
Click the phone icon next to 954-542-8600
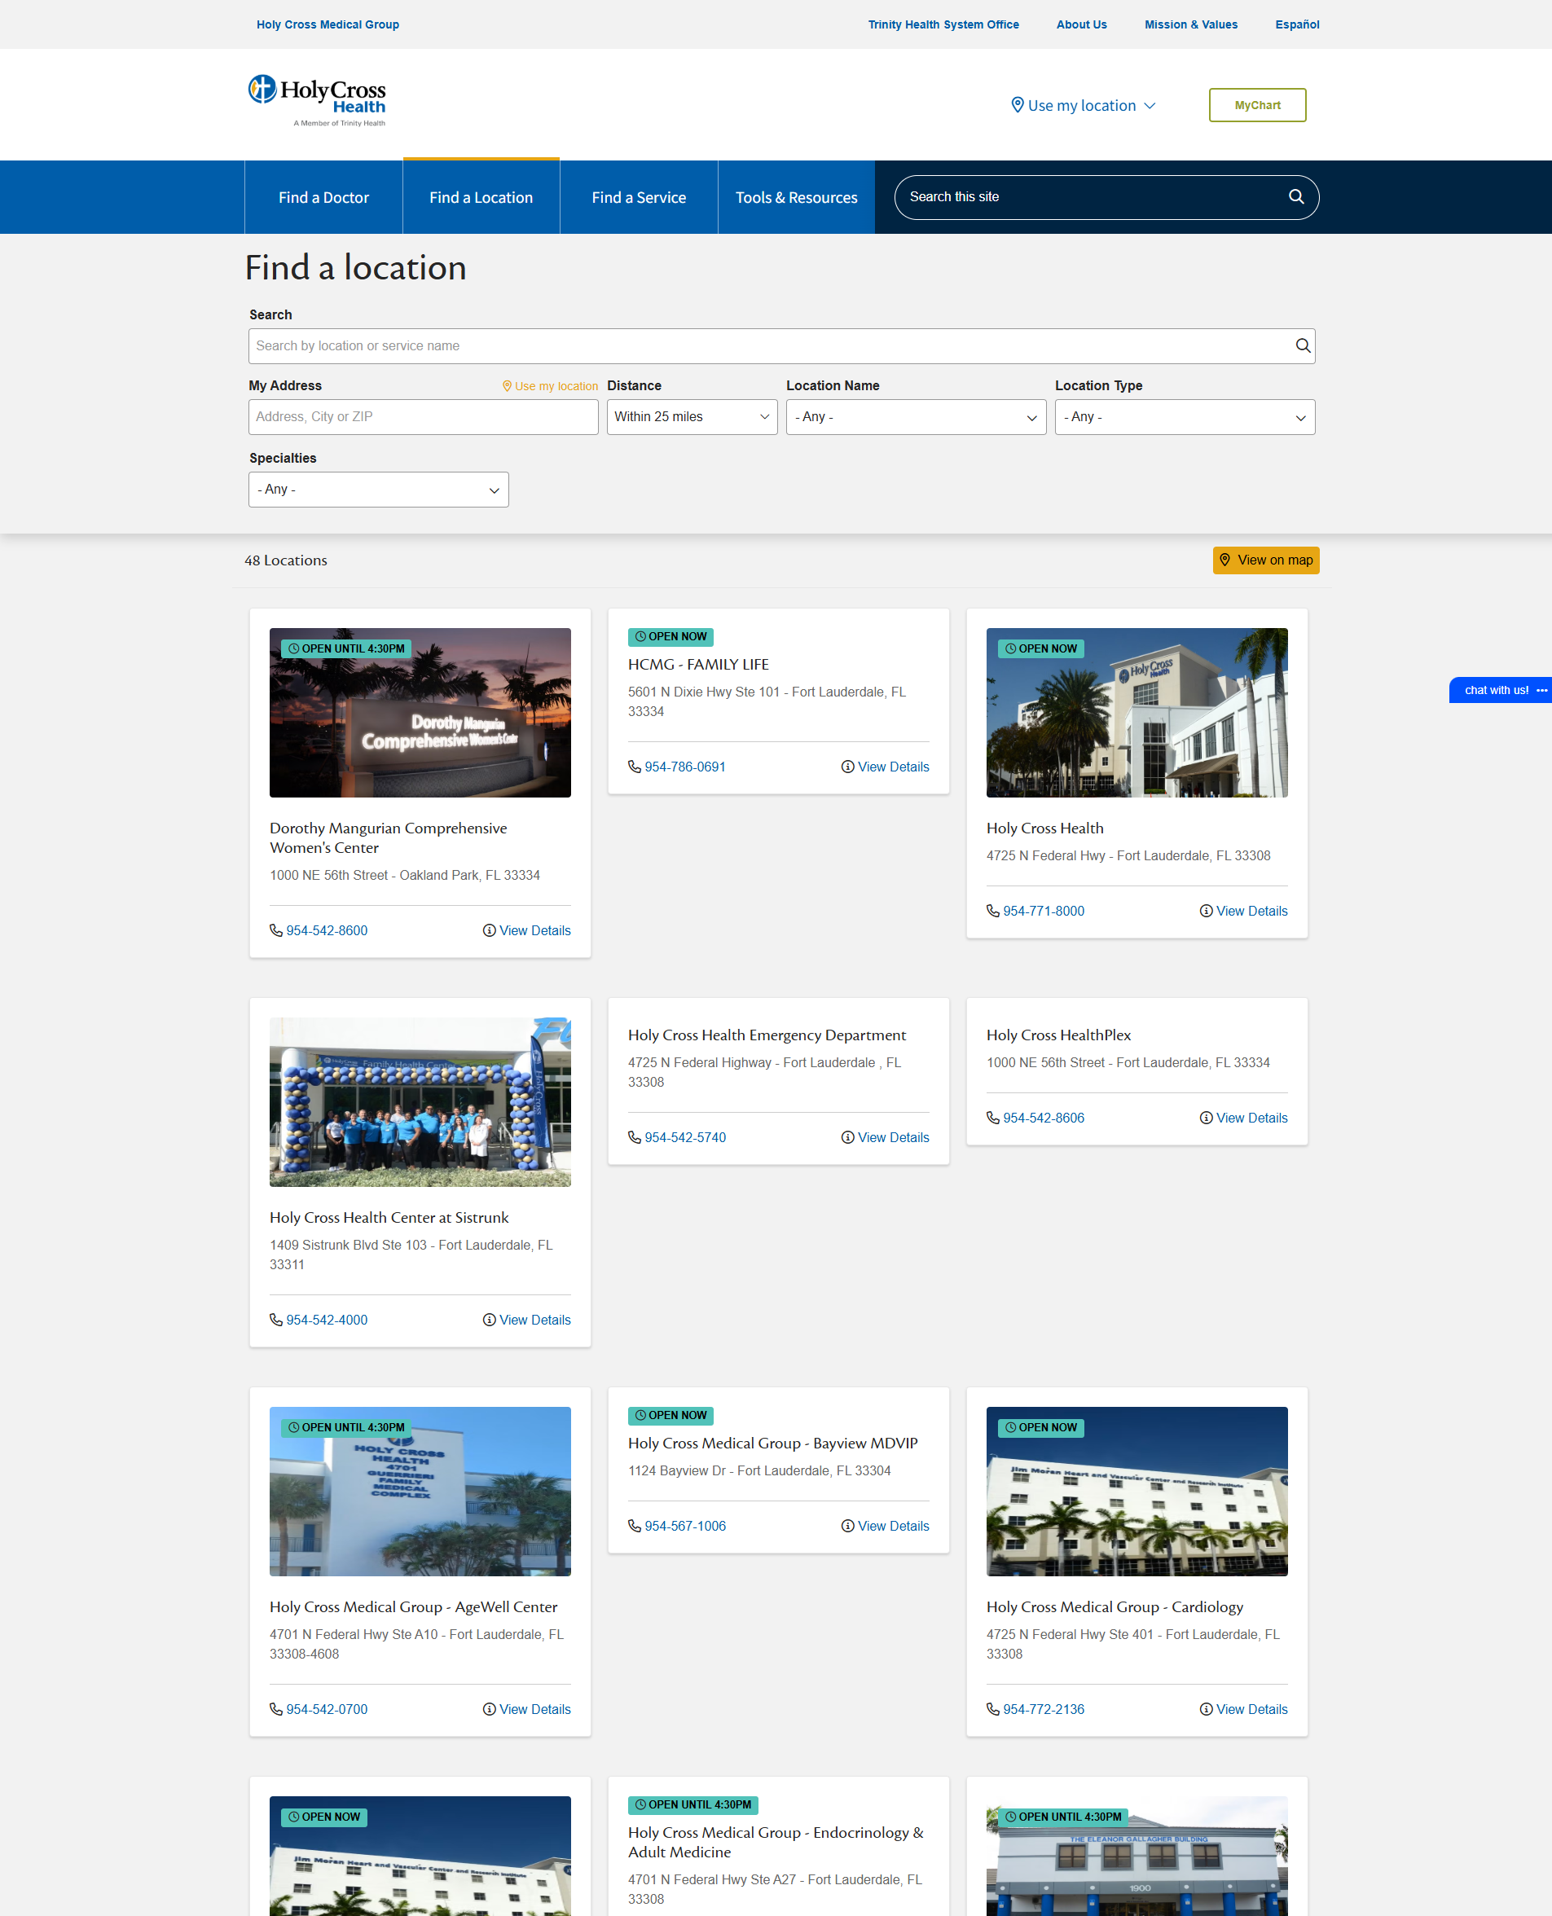pyautogui.click(x=276, y=931)
